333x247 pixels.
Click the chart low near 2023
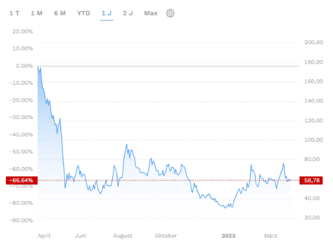click(x=226, y=208)
